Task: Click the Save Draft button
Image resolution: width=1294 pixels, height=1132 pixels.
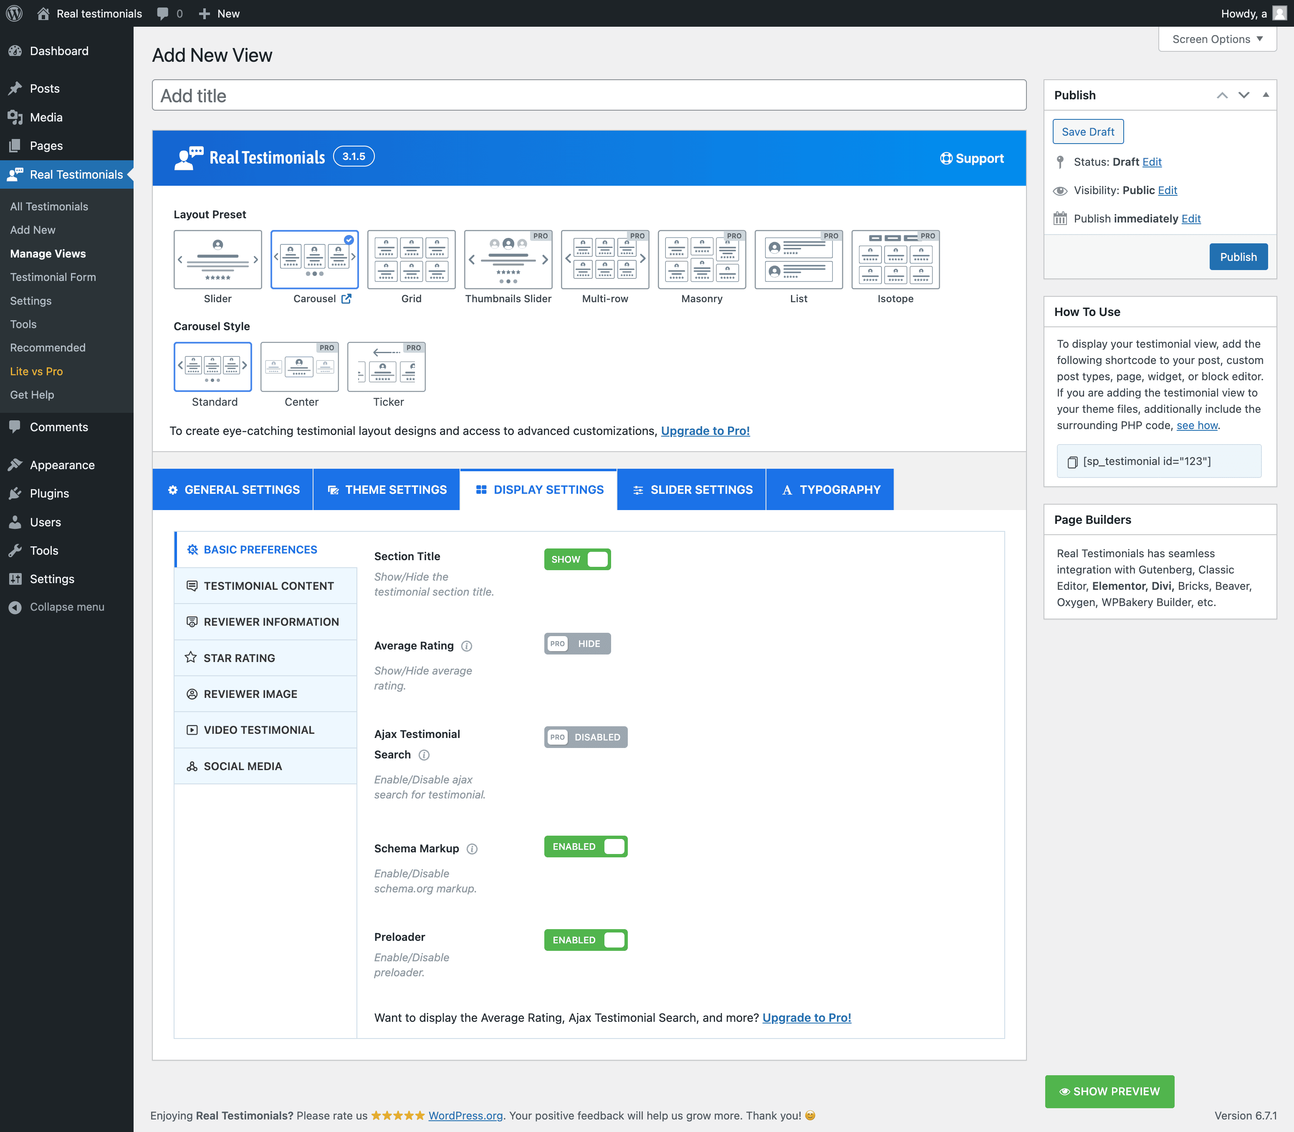Action: point(1088,131)
